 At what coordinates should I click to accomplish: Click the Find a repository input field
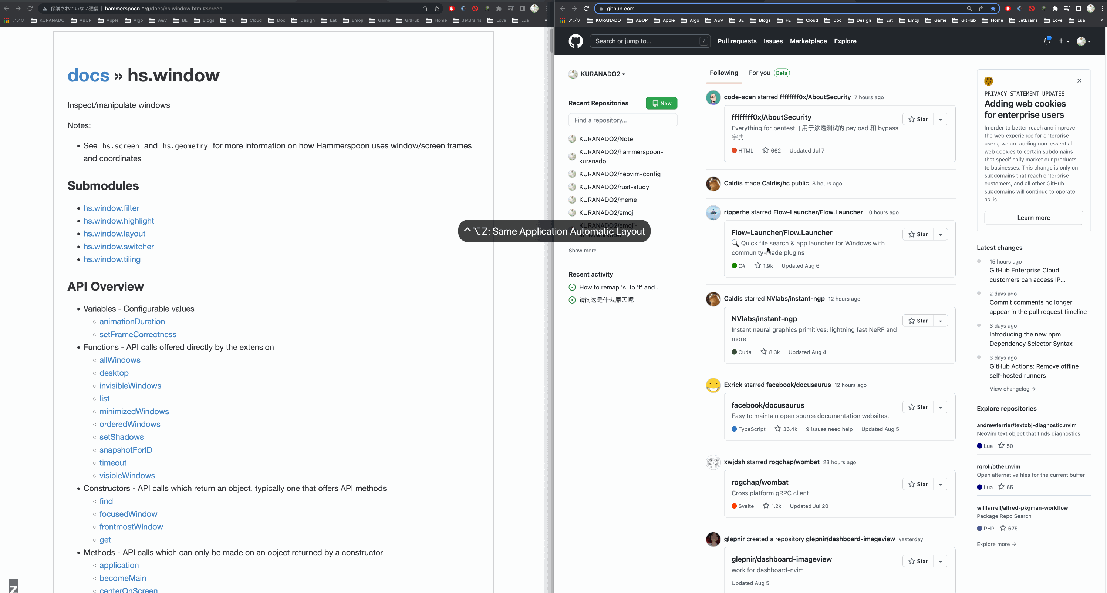click(x=622, y=120)
